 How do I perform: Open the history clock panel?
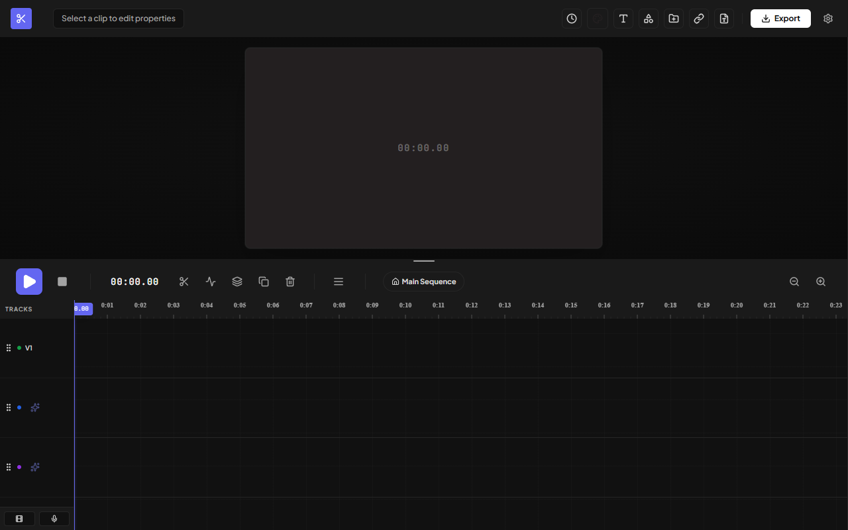572,19
